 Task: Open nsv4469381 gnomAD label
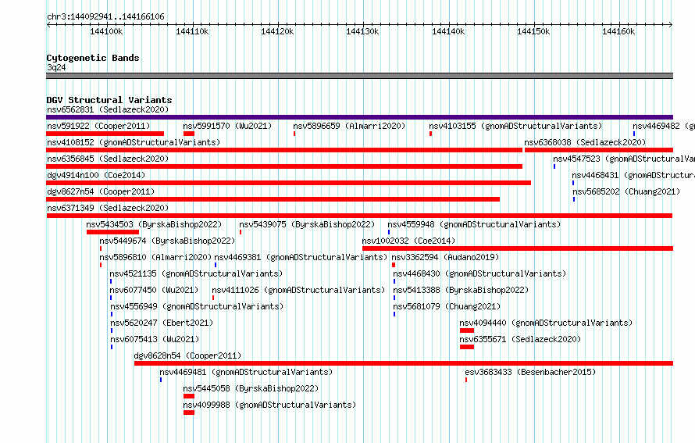(301, 257)
